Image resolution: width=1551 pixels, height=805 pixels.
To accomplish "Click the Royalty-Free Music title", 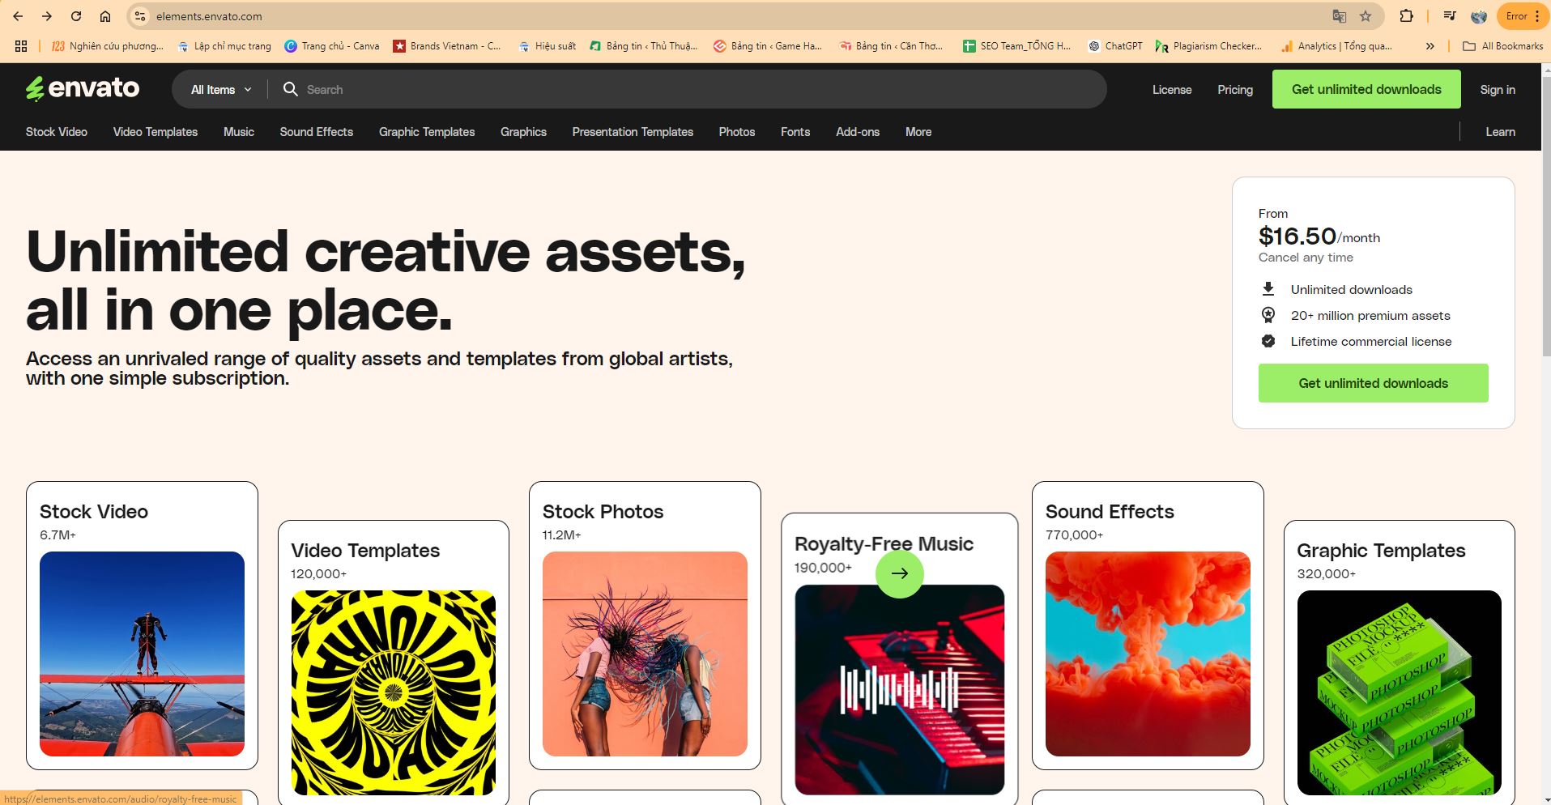I will click(x=884, y=544).
